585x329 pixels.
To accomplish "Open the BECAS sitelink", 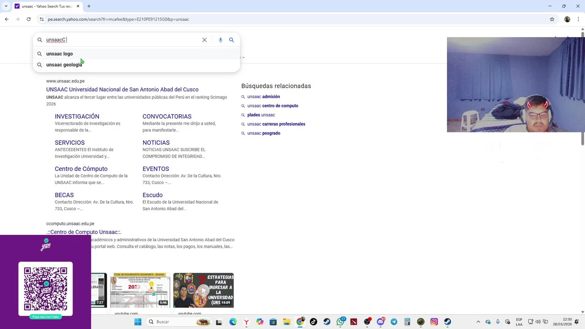I will point(64,195).
